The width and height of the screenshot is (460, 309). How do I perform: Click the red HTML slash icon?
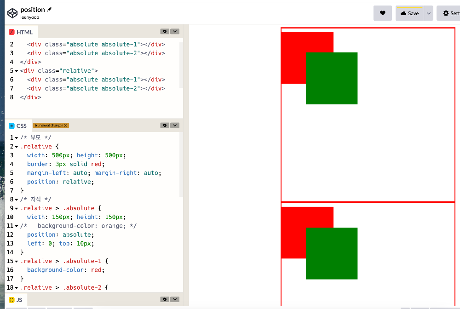point(12,32)
